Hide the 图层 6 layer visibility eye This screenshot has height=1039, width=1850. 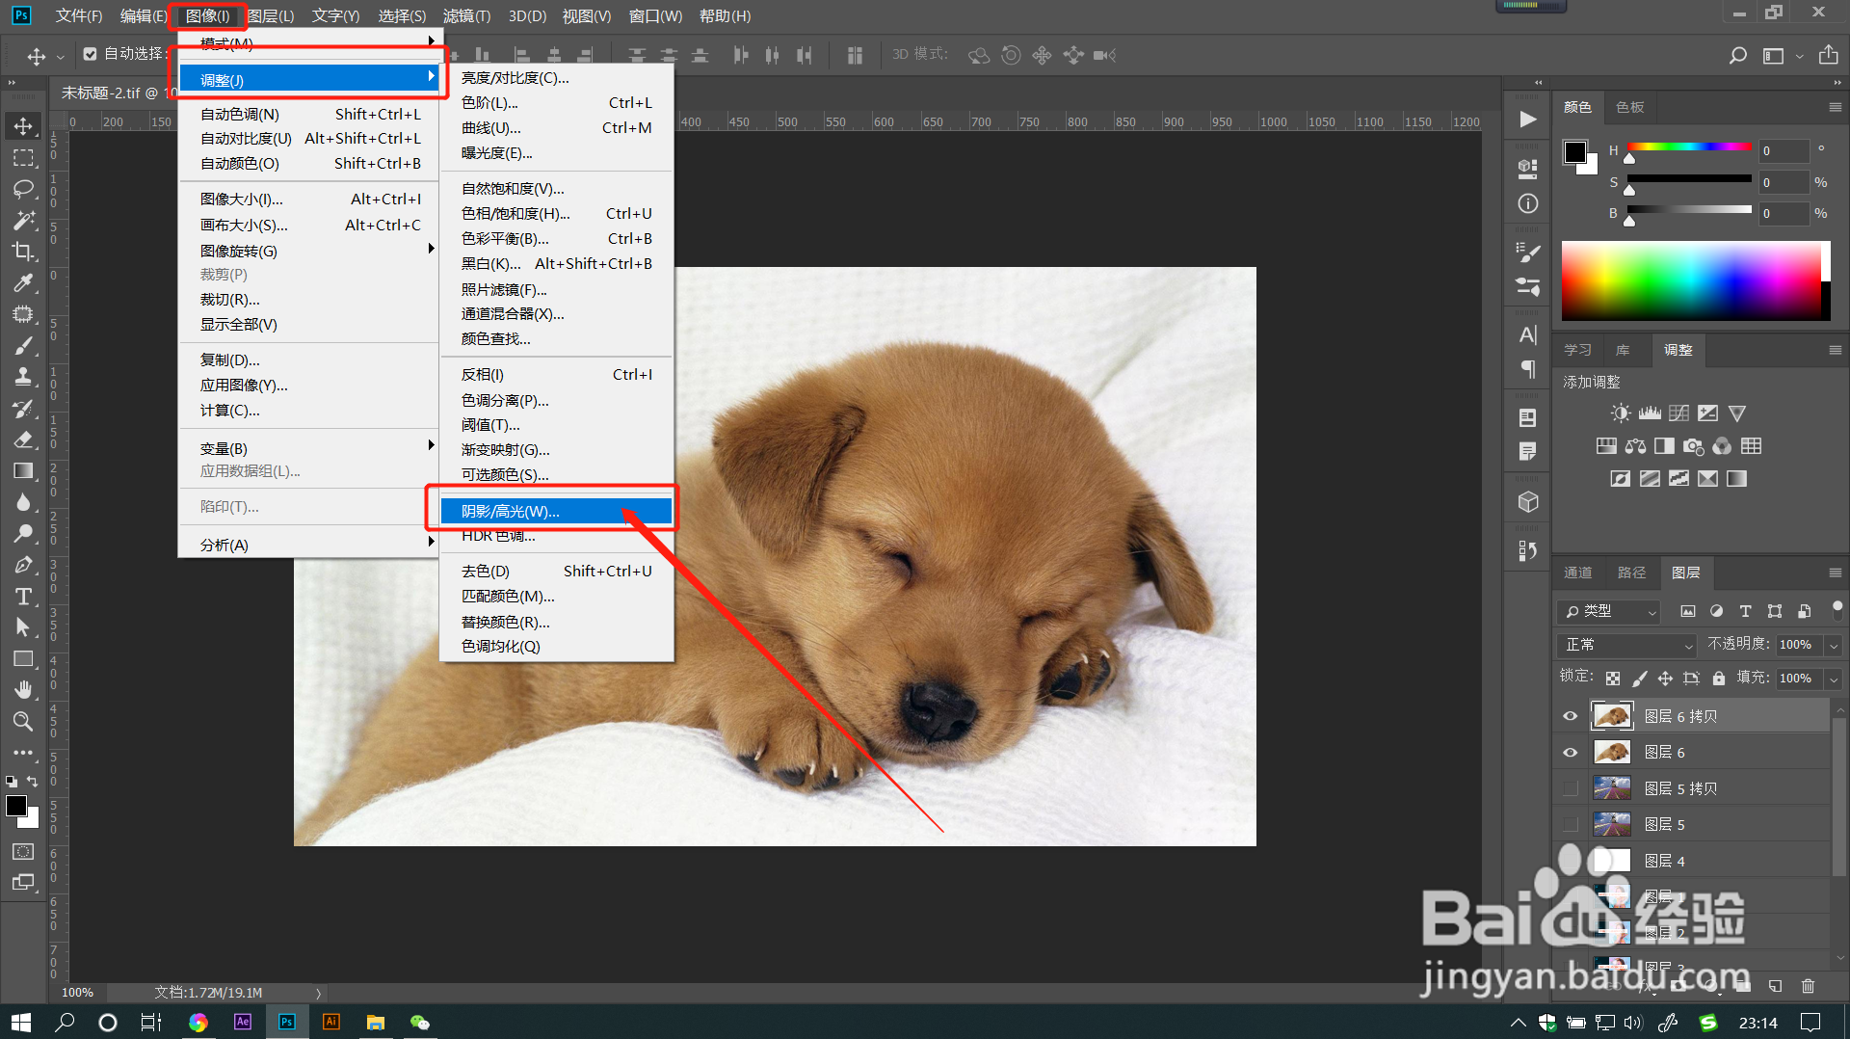(x=1571, y=752)
